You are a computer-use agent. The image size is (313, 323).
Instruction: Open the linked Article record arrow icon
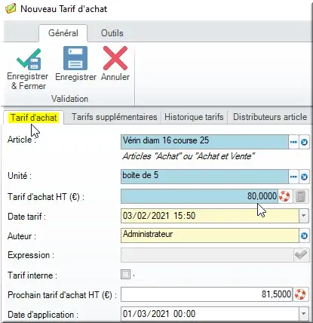[304, 142]
